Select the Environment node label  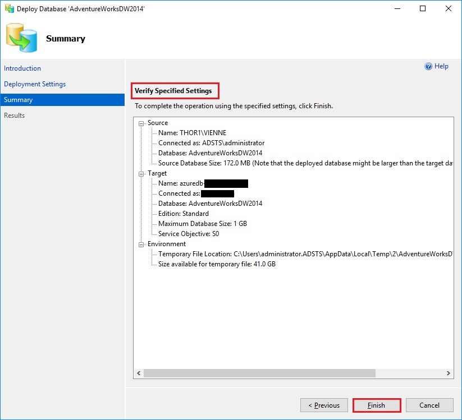167,244
